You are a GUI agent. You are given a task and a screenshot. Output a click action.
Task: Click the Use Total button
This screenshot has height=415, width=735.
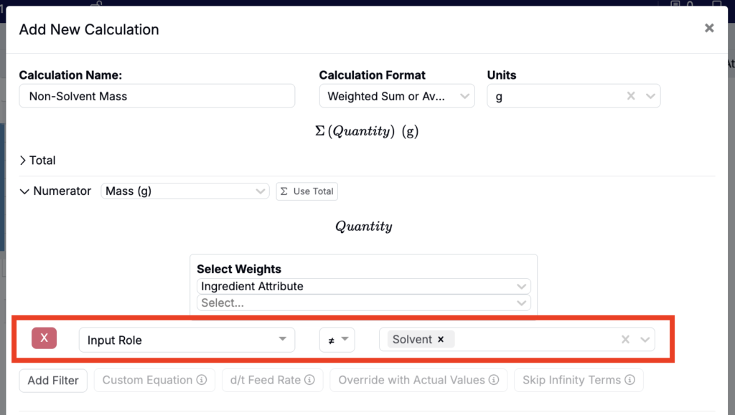tap(307, 191)
